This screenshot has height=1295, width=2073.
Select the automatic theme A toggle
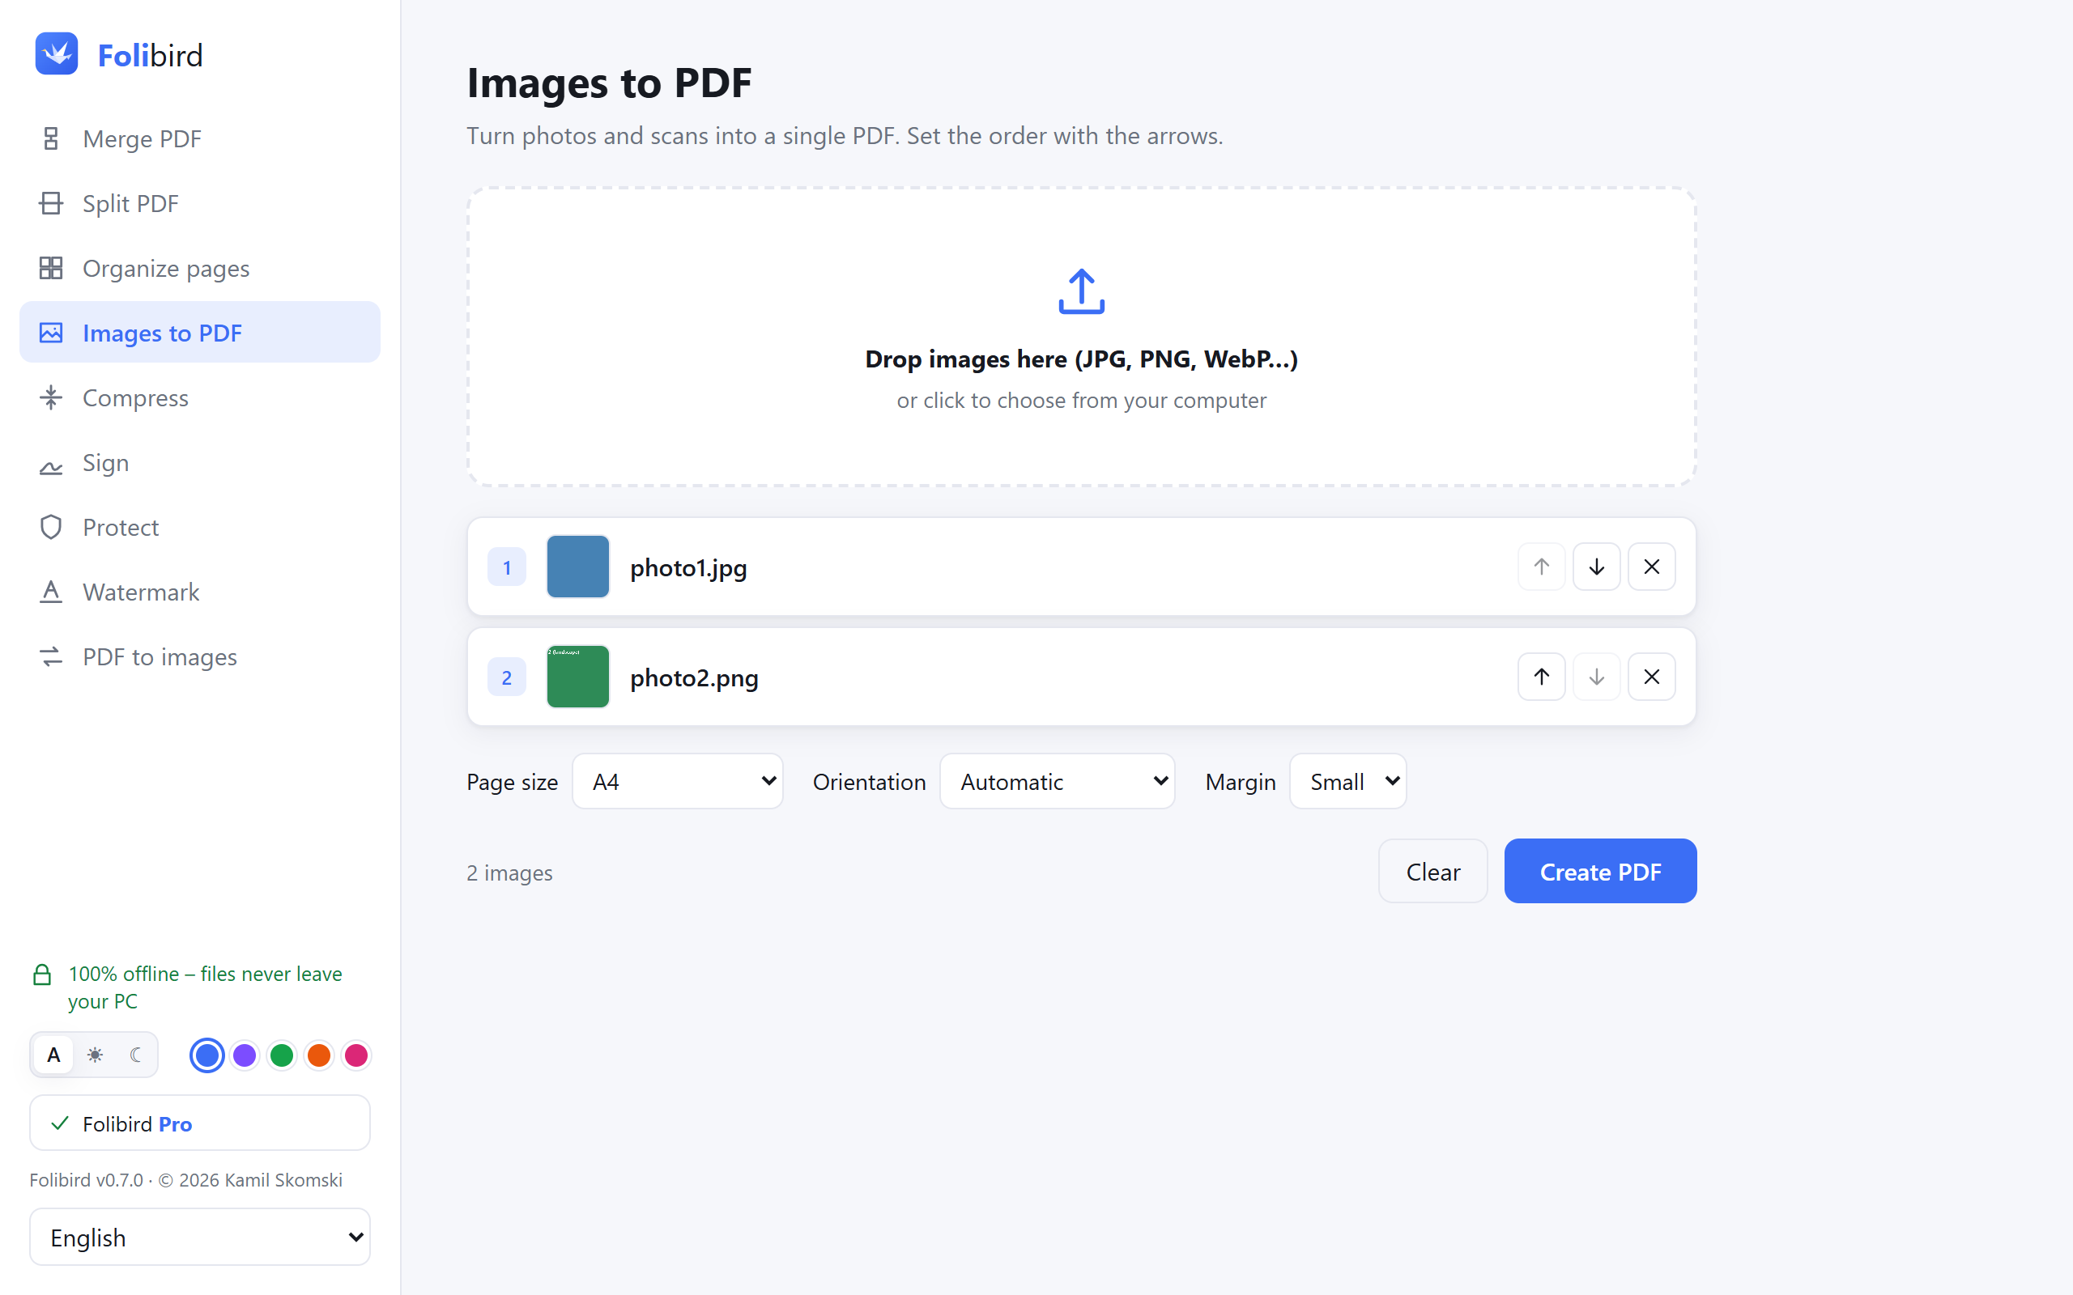pos(54,1055)
